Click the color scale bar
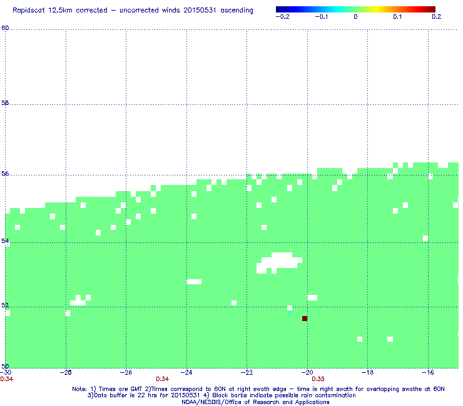The width and height of the screenshot is (463, 406). [x=355, y=9]
